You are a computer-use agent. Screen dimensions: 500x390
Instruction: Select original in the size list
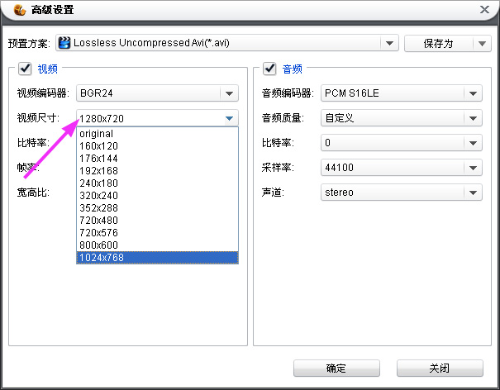coord(157,134)
